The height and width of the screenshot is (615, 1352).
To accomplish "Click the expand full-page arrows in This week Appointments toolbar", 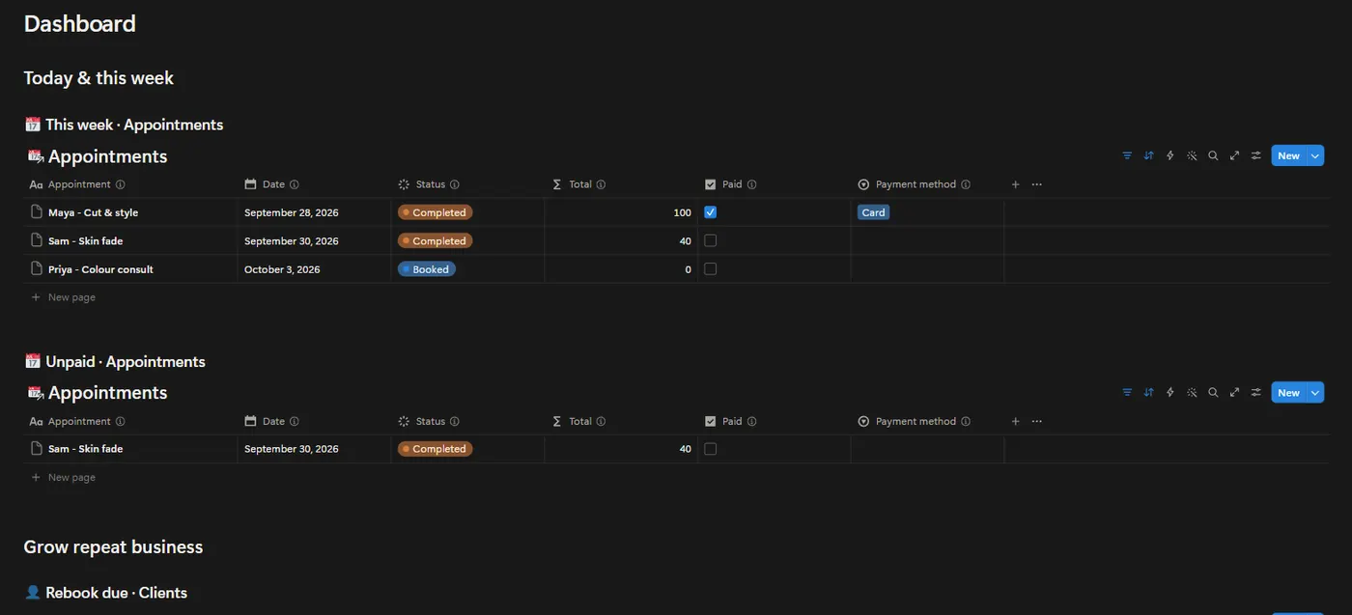I will [1234, 155].
